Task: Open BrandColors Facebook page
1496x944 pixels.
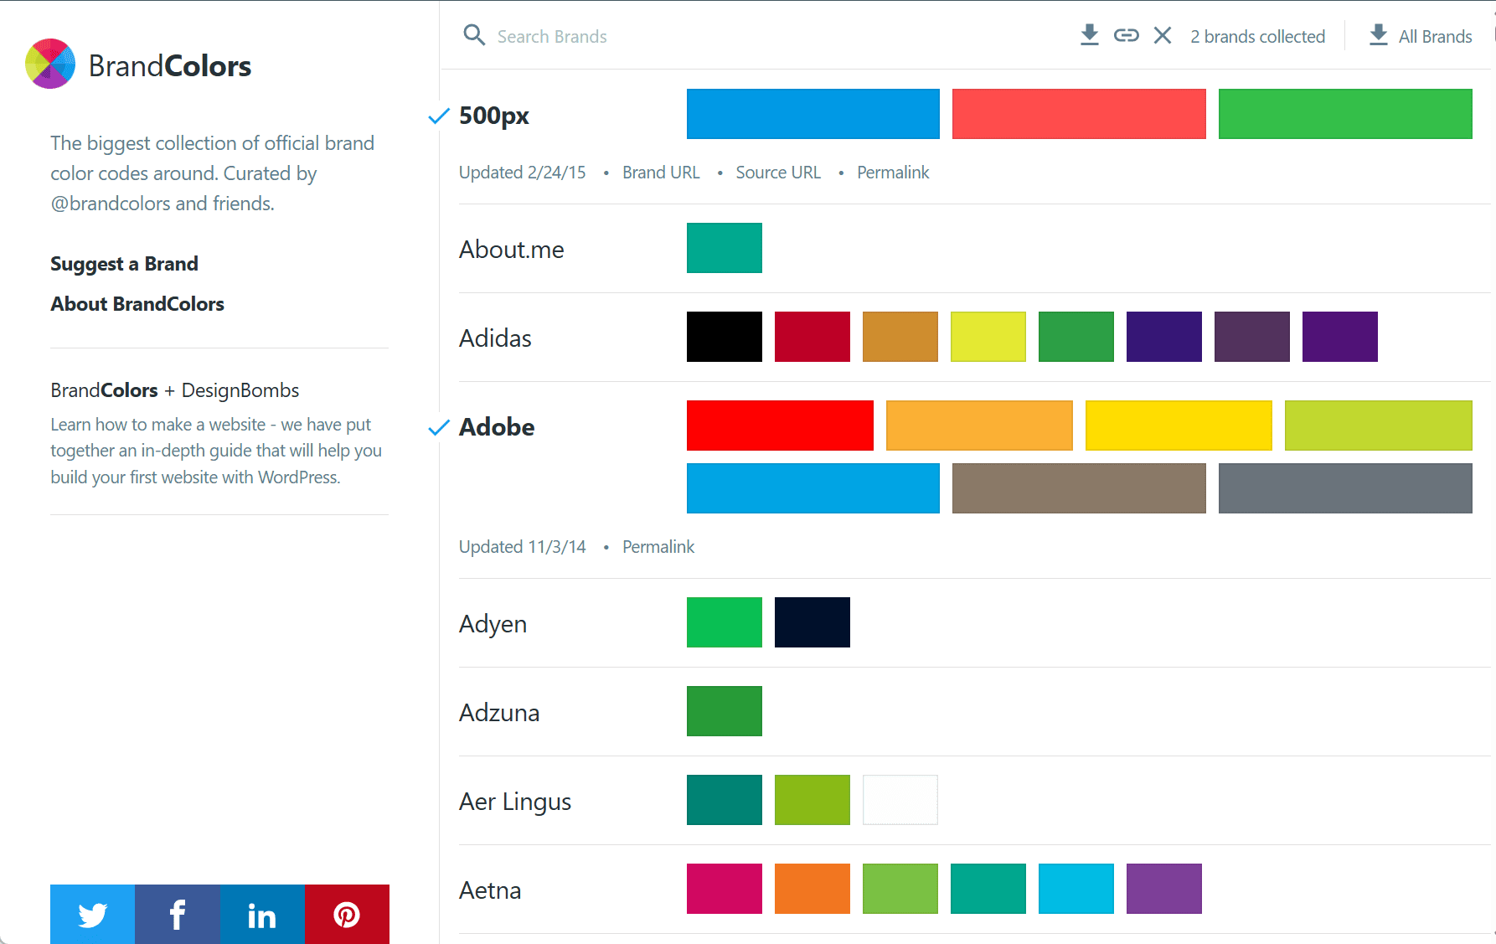Action: 177,914
